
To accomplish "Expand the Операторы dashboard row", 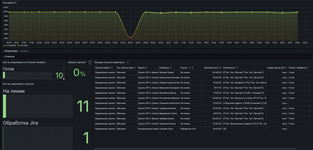I will [11, 51].
